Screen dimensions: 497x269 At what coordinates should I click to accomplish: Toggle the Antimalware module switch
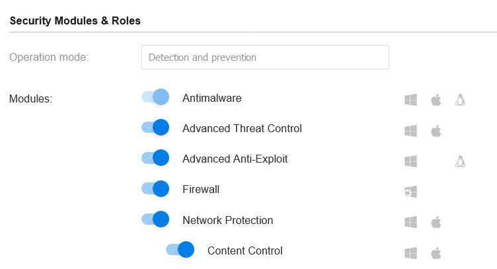[x=155, y=96]
